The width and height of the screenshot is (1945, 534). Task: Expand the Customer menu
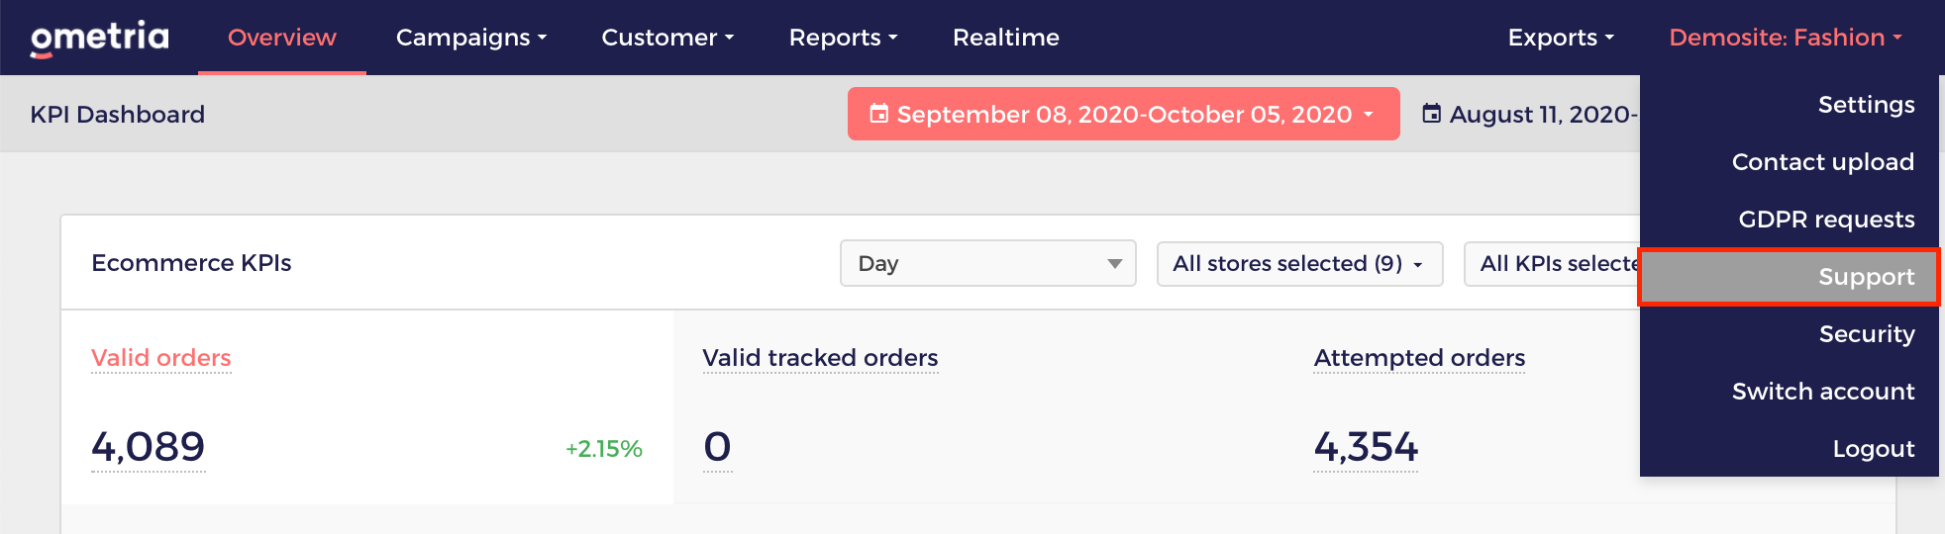pyautogui.click(x=667, y=38)
